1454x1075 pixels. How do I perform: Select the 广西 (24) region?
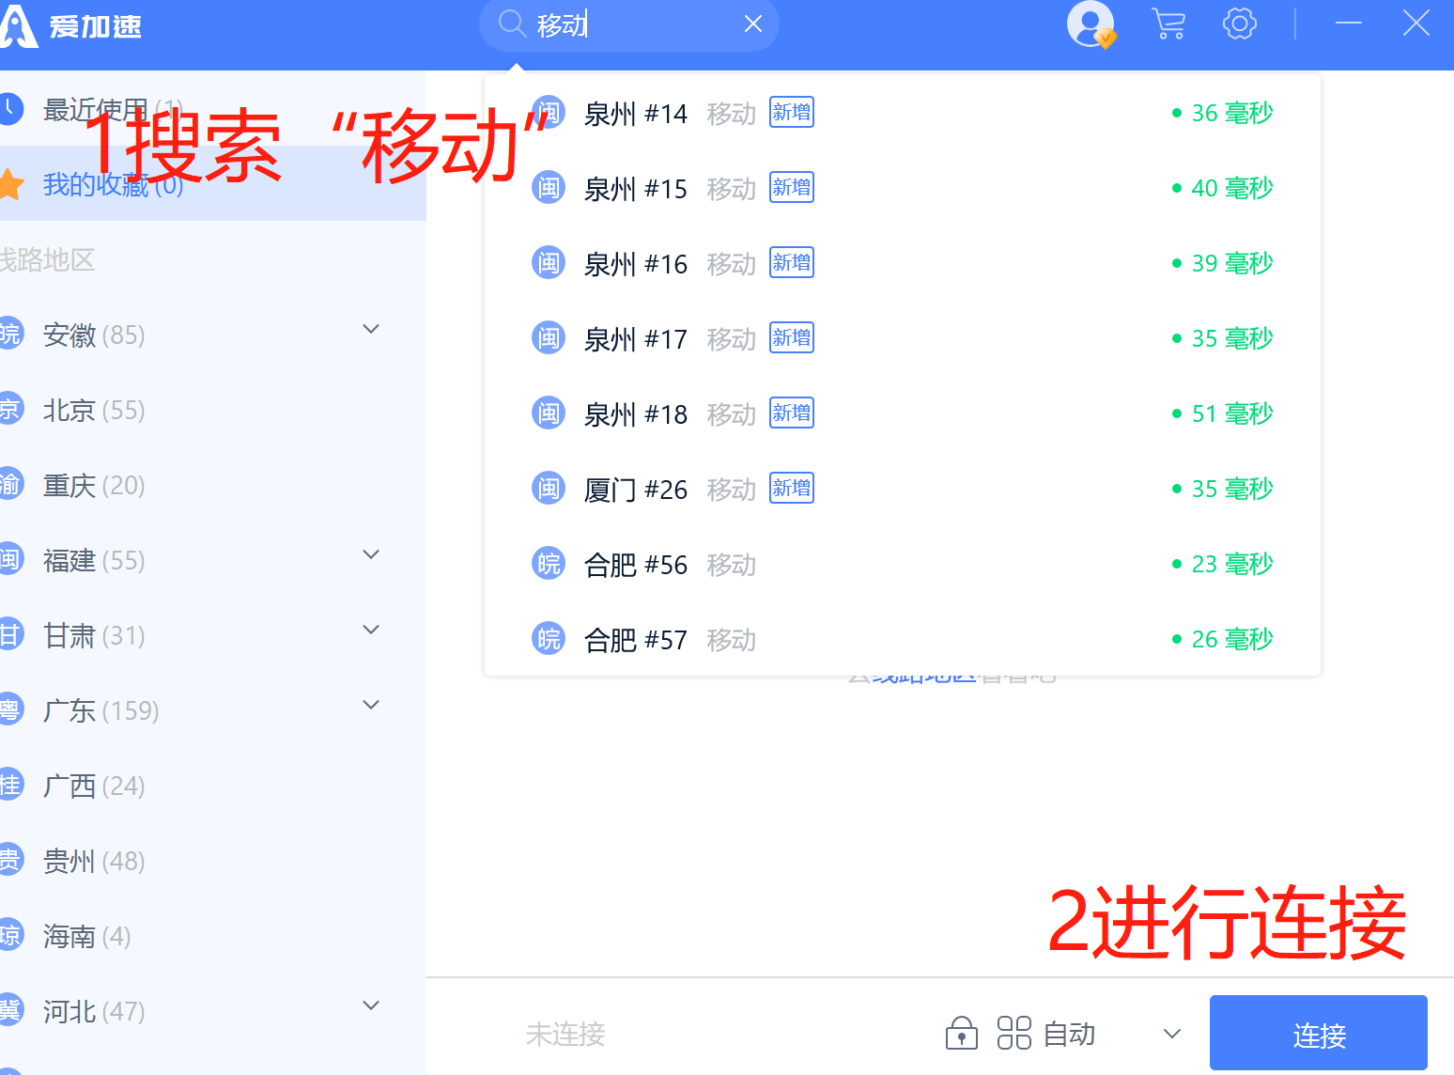click(213, 786)
